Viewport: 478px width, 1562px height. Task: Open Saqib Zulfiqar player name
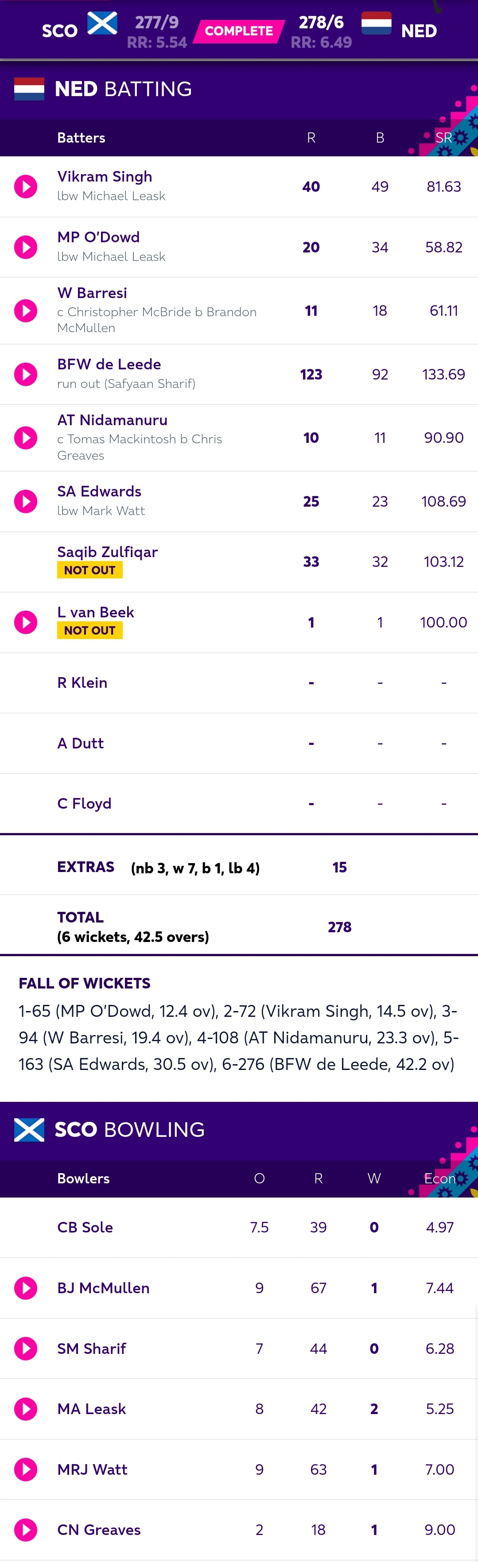[107, 552]
